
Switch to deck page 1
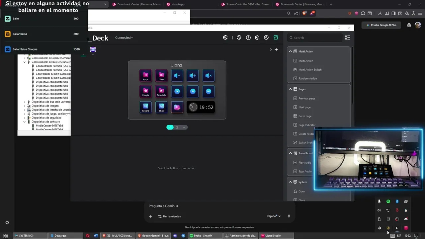tap(170, 127)
